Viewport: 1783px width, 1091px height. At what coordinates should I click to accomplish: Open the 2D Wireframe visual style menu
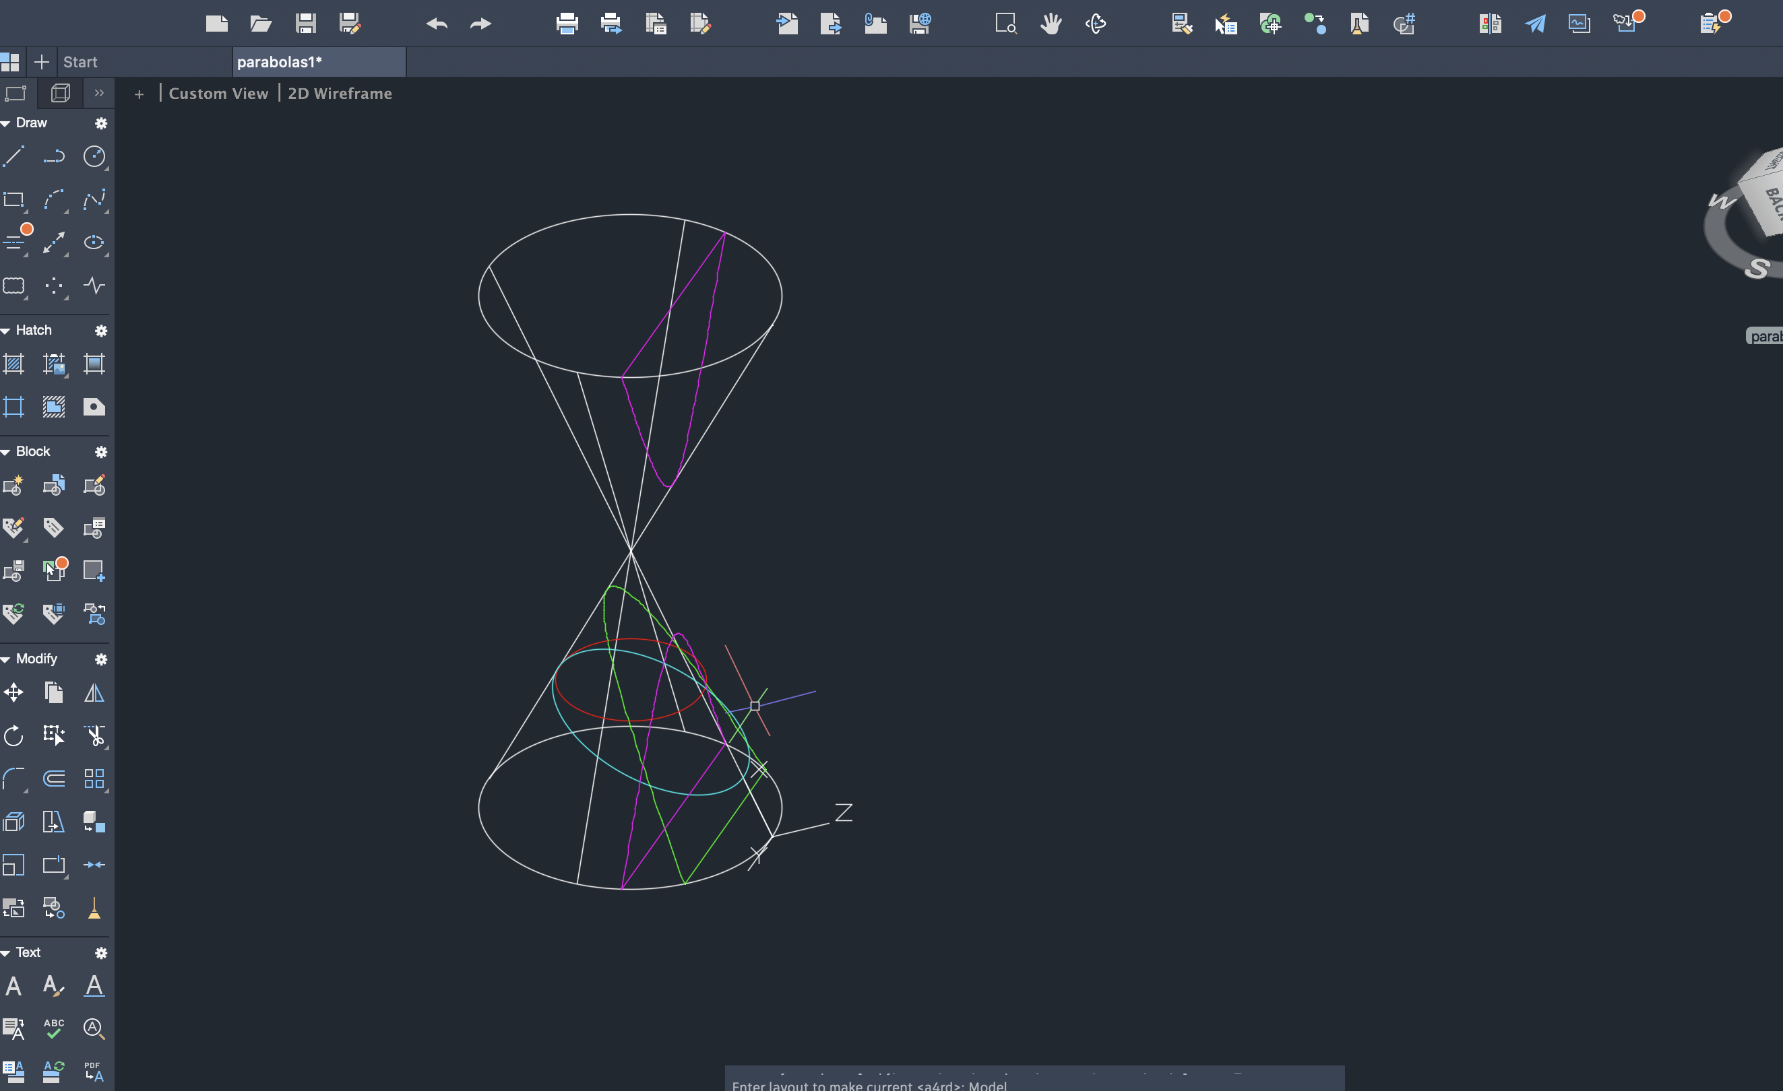pyautogui.click(x=340, y=93)
